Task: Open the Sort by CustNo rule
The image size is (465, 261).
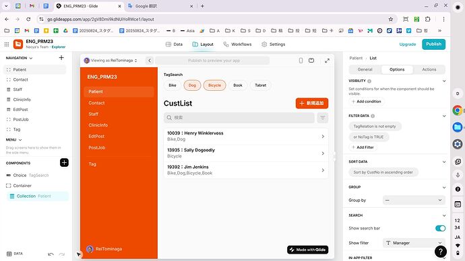Action: (x=383, y=172)
